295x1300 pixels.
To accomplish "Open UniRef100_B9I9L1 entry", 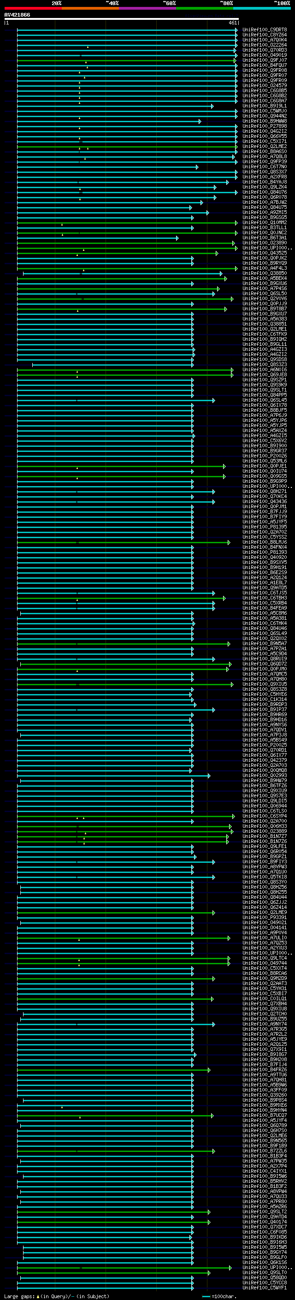I will pos(264,106).
